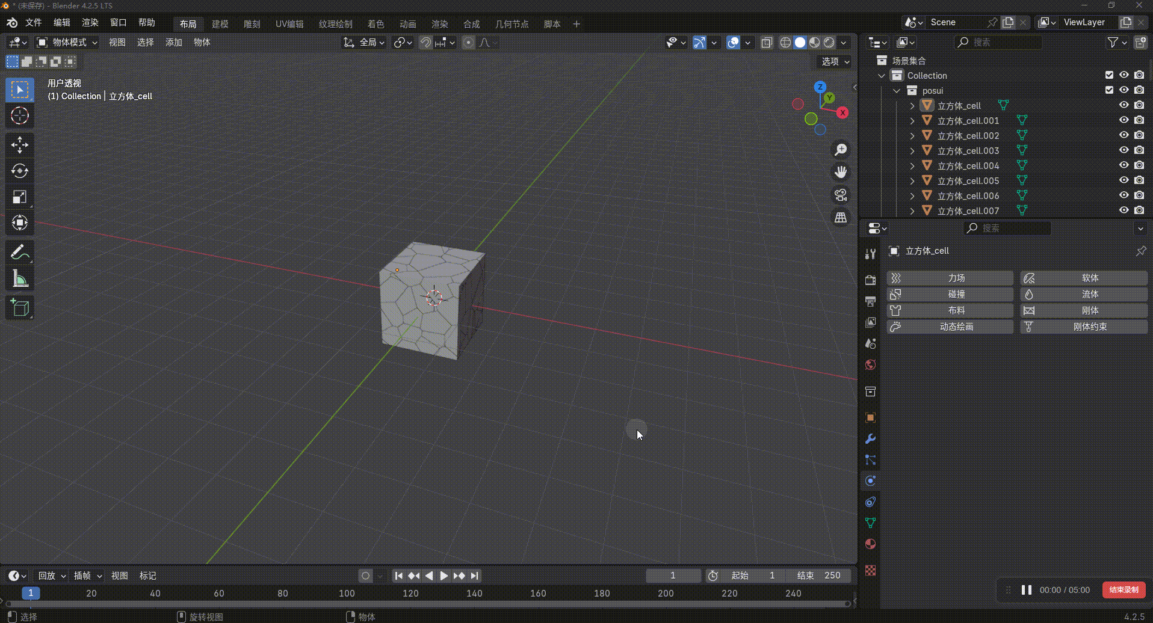Hide 立方体_cell.003 in viewport
Screen dimensions: 1153x623
(x=1124, y=150)
